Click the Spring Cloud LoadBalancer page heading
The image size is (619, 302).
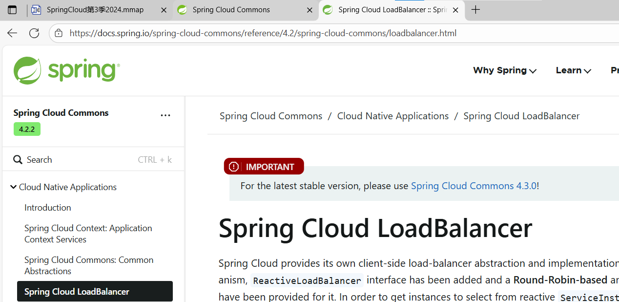pyautogui.click(x=375, y=228)
